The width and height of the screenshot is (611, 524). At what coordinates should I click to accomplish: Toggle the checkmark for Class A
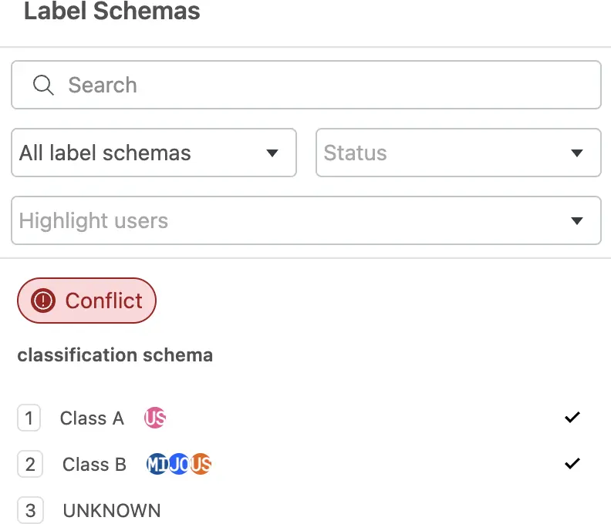point(572,418)
